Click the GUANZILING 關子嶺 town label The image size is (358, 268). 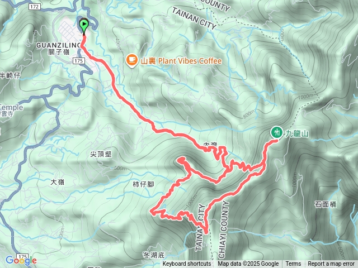(59, 49)
